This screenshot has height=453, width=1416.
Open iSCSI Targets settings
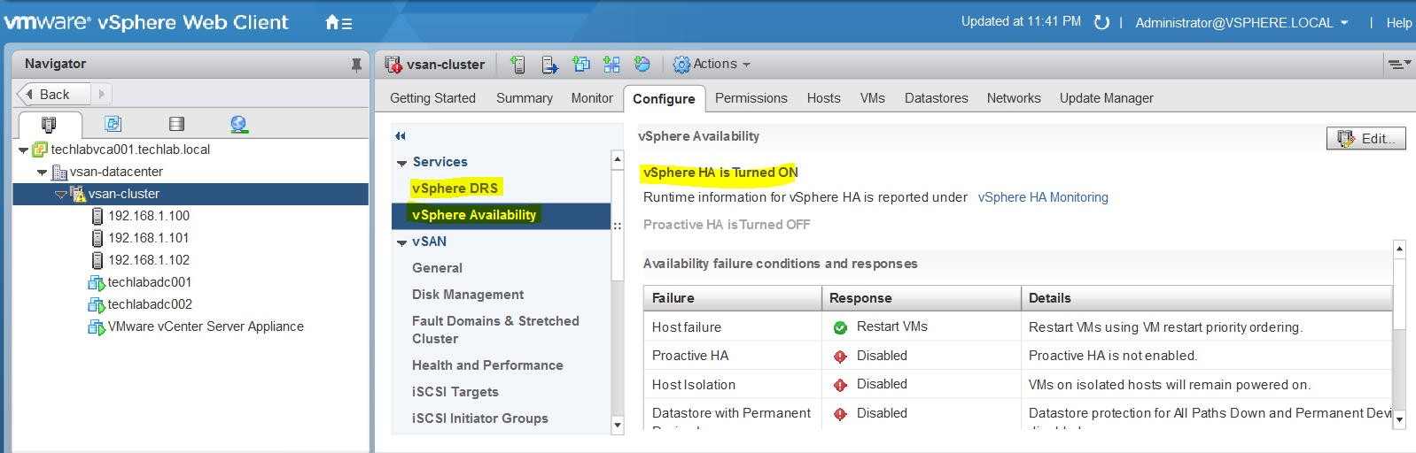455,392
